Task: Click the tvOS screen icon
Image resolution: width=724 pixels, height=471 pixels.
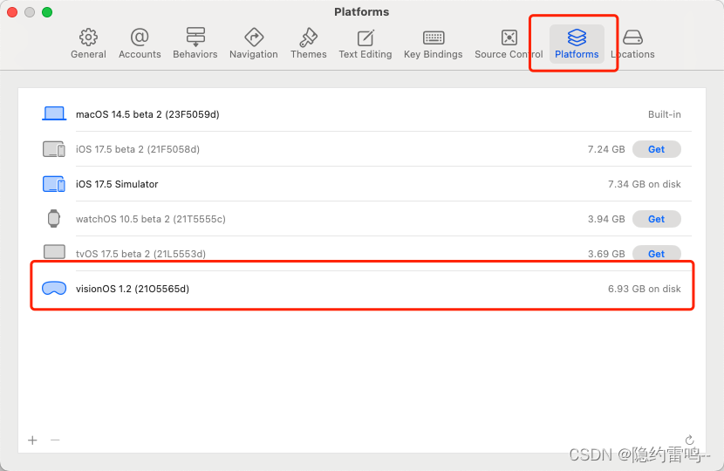Action: (x=54, y=252)
